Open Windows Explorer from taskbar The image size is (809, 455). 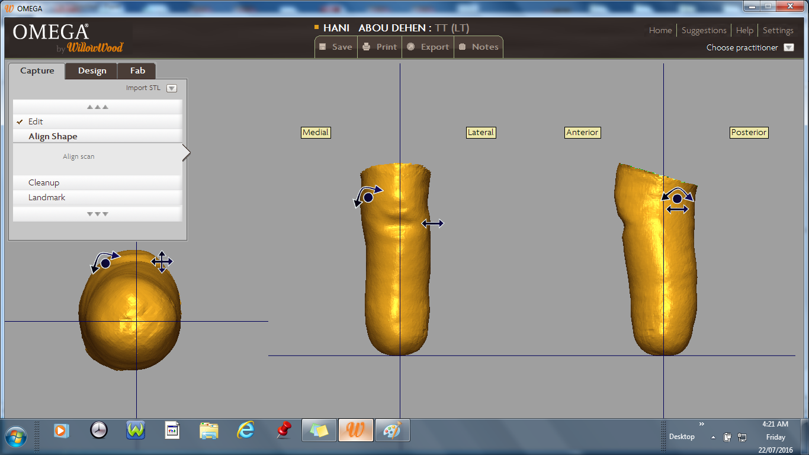(x=209, y=431)
